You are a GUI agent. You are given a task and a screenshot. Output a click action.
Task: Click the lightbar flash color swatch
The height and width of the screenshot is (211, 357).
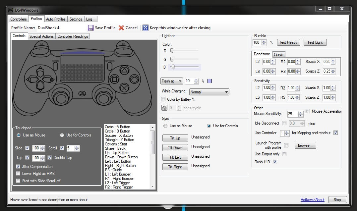[x=209, y=81]
